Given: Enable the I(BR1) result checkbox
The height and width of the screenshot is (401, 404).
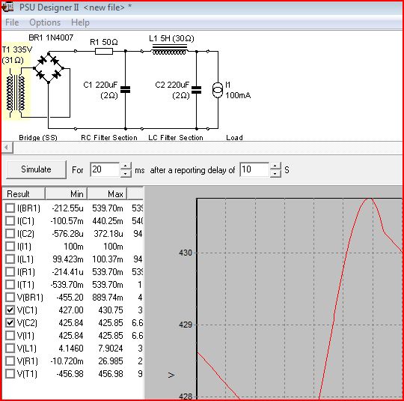Looking at the screenshot, I should [x=10, y=208].
